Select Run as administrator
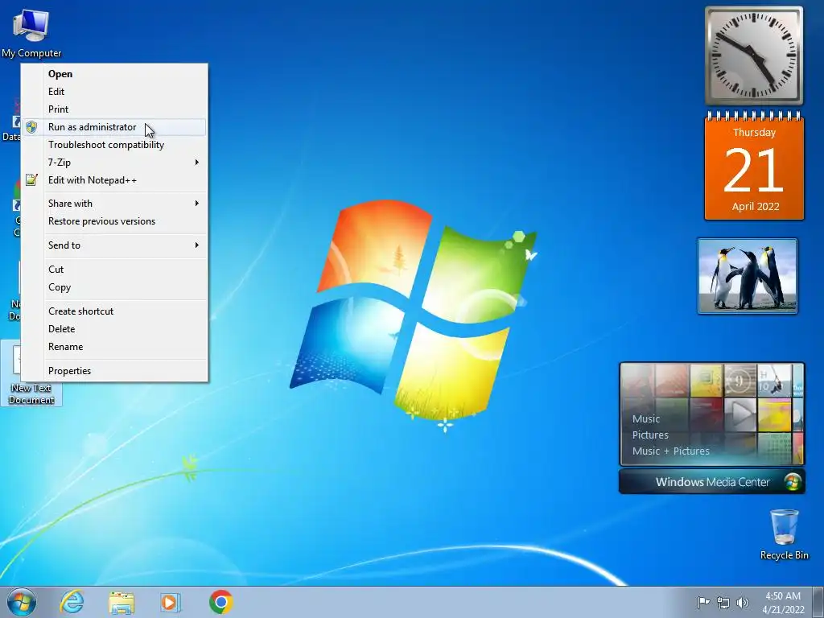This screenshot has height=618, width=824. (x=114, y=127)
